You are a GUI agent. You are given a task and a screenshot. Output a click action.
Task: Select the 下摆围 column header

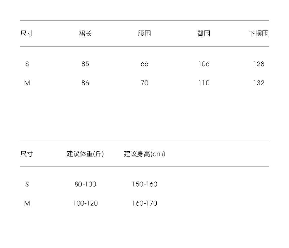pos(259,34)
